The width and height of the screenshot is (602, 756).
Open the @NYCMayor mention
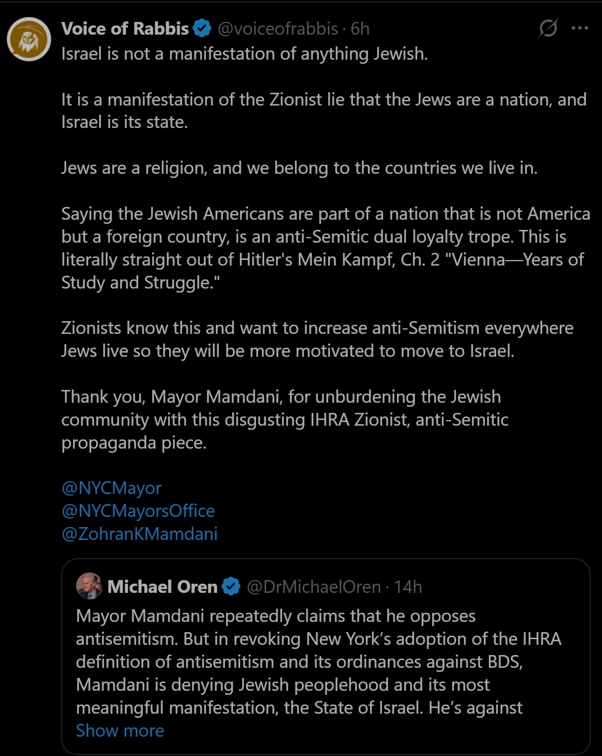pyautogui.click(x=111, y=488)
